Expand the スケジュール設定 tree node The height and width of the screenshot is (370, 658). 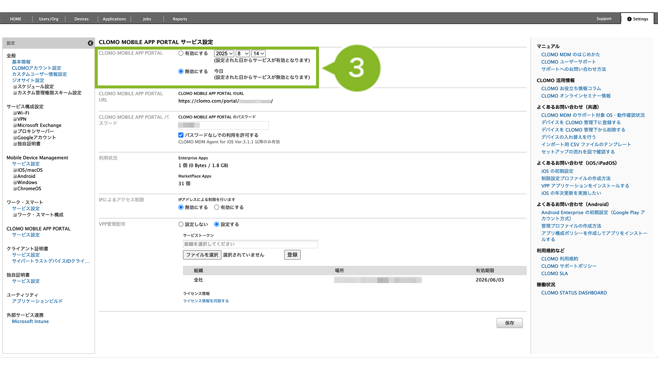(x=15, y=87)
